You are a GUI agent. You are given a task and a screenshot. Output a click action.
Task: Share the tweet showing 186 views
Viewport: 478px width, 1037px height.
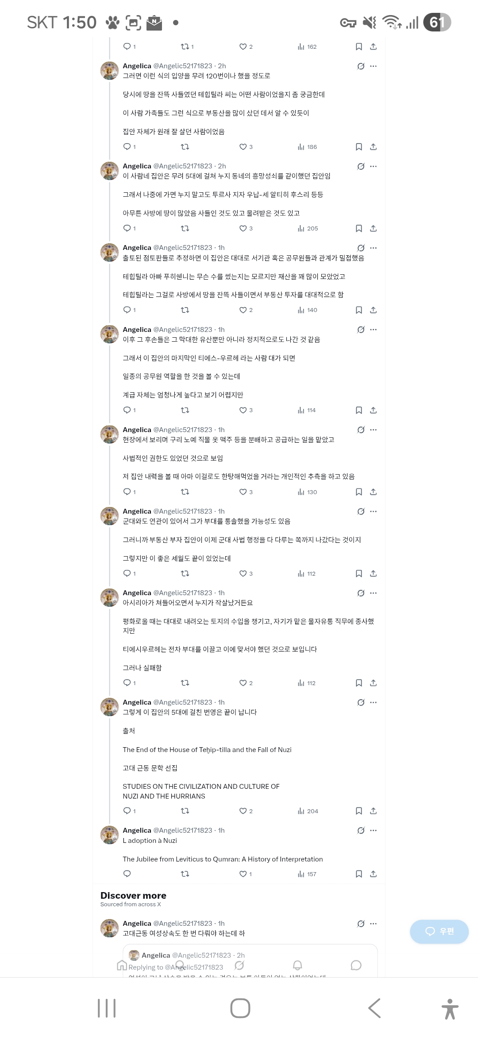click(373, 147)
